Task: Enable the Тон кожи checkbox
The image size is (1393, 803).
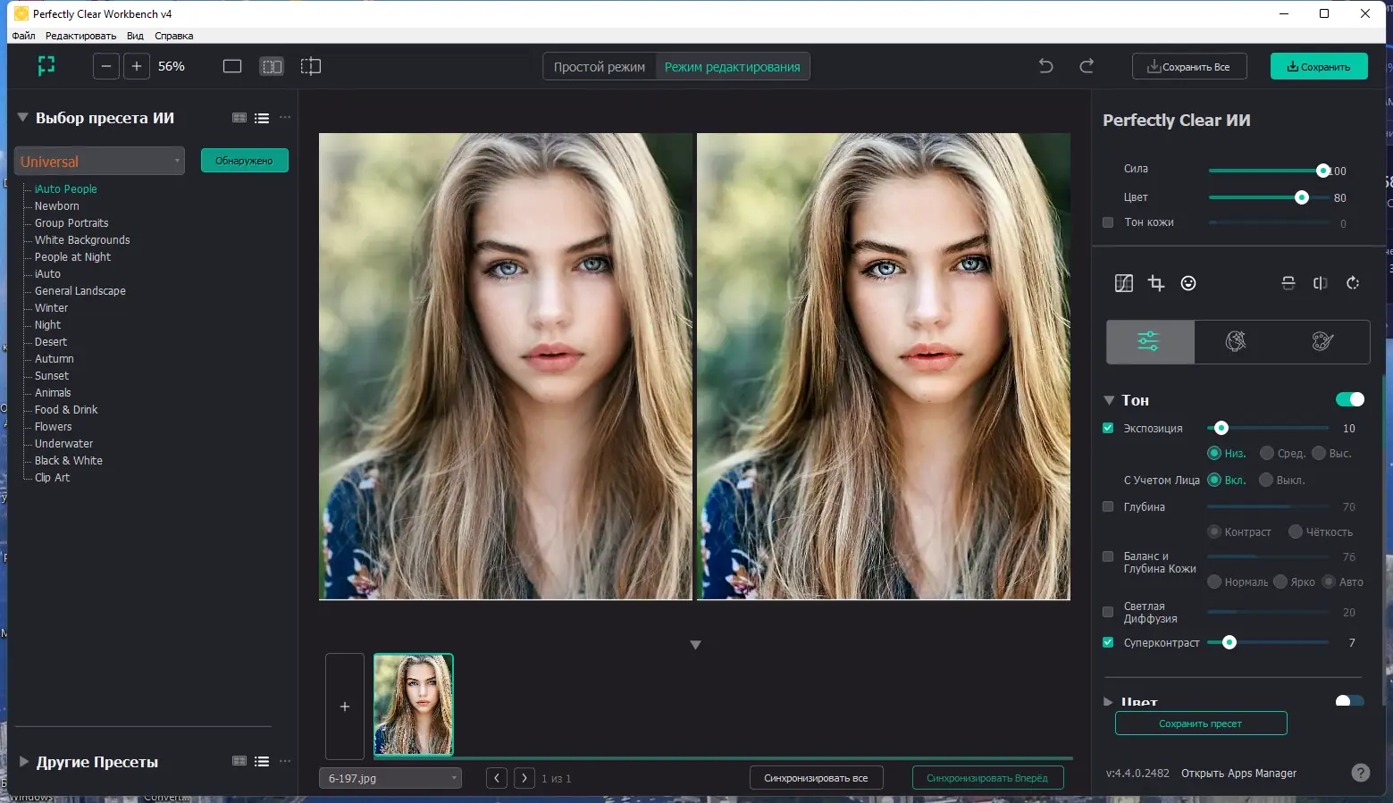Action: tap(1108, 222)
